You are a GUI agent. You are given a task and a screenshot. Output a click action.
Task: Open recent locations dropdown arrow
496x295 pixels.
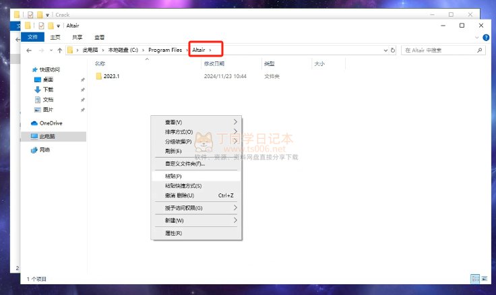coord(51,51)
